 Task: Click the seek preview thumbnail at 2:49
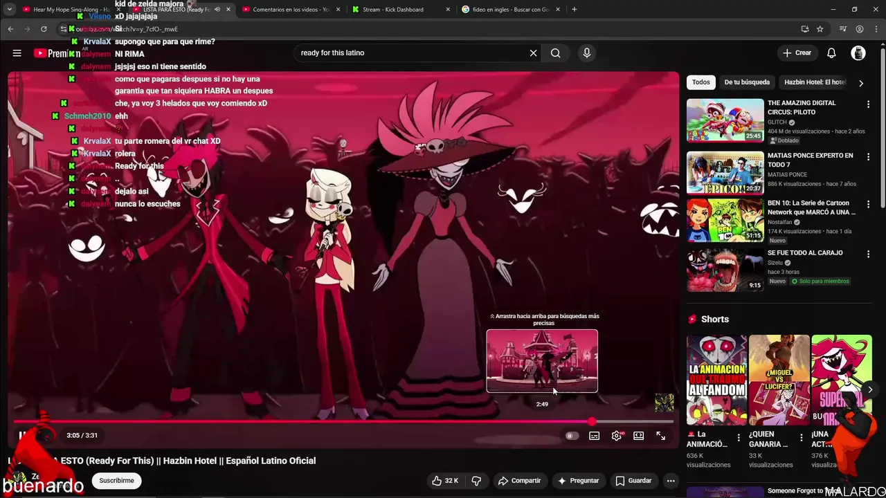point(542,361)
